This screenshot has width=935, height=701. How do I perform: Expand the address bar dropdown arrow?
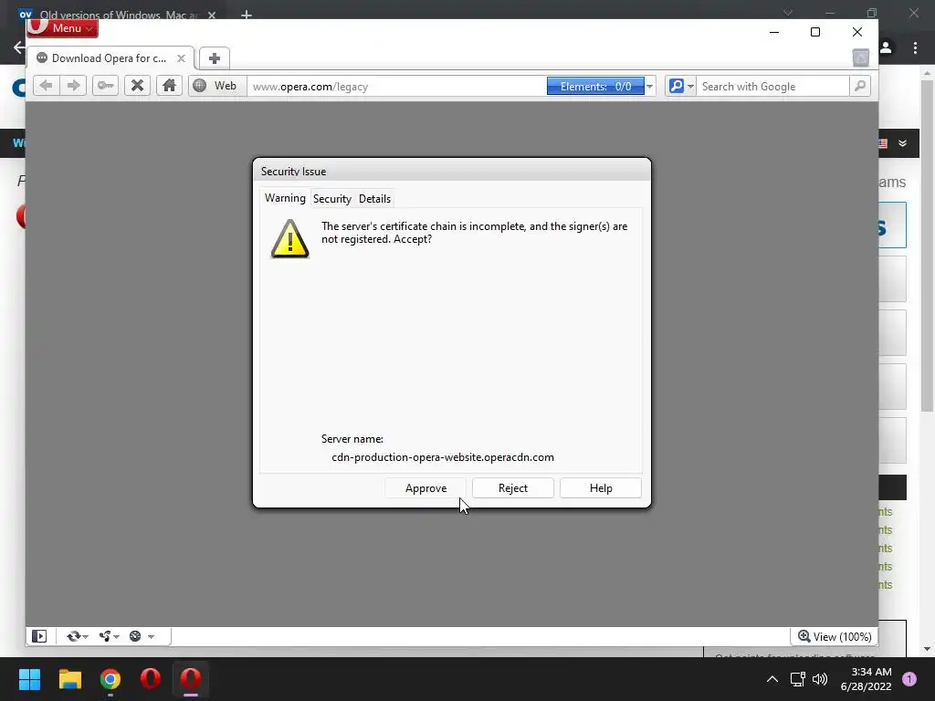pos(650,87)
